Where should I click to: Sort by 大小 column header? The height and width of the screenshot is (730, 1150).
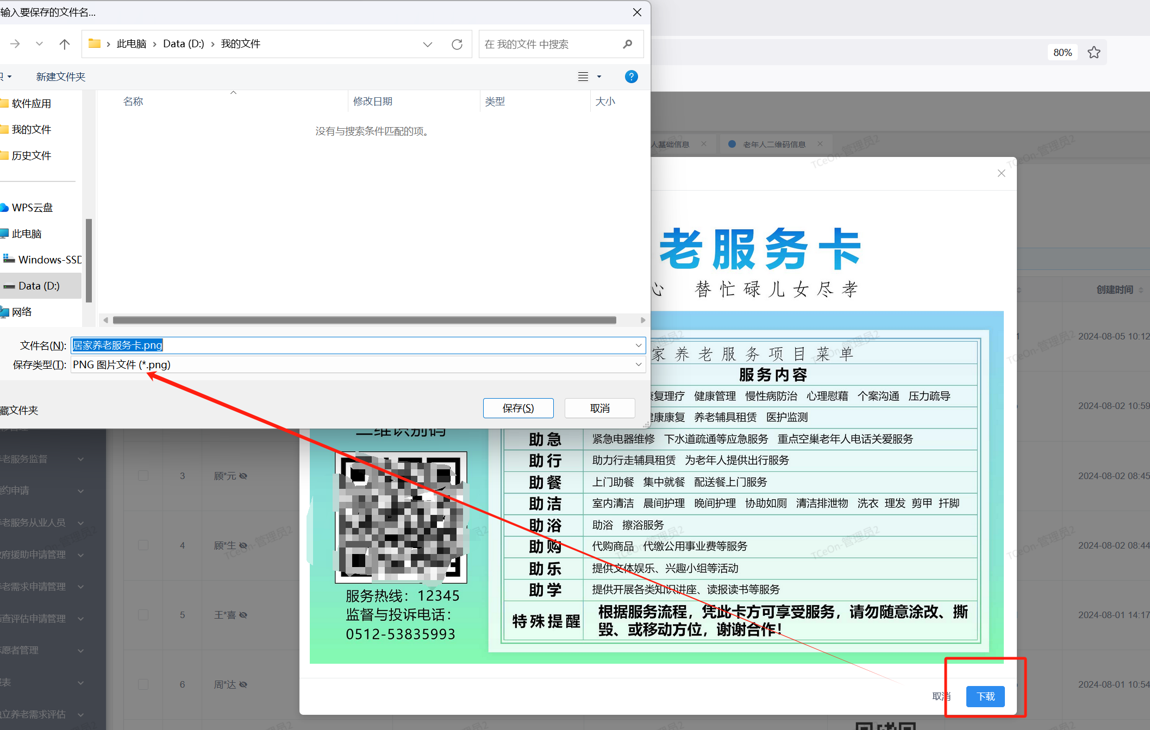[x=605, y=102]
